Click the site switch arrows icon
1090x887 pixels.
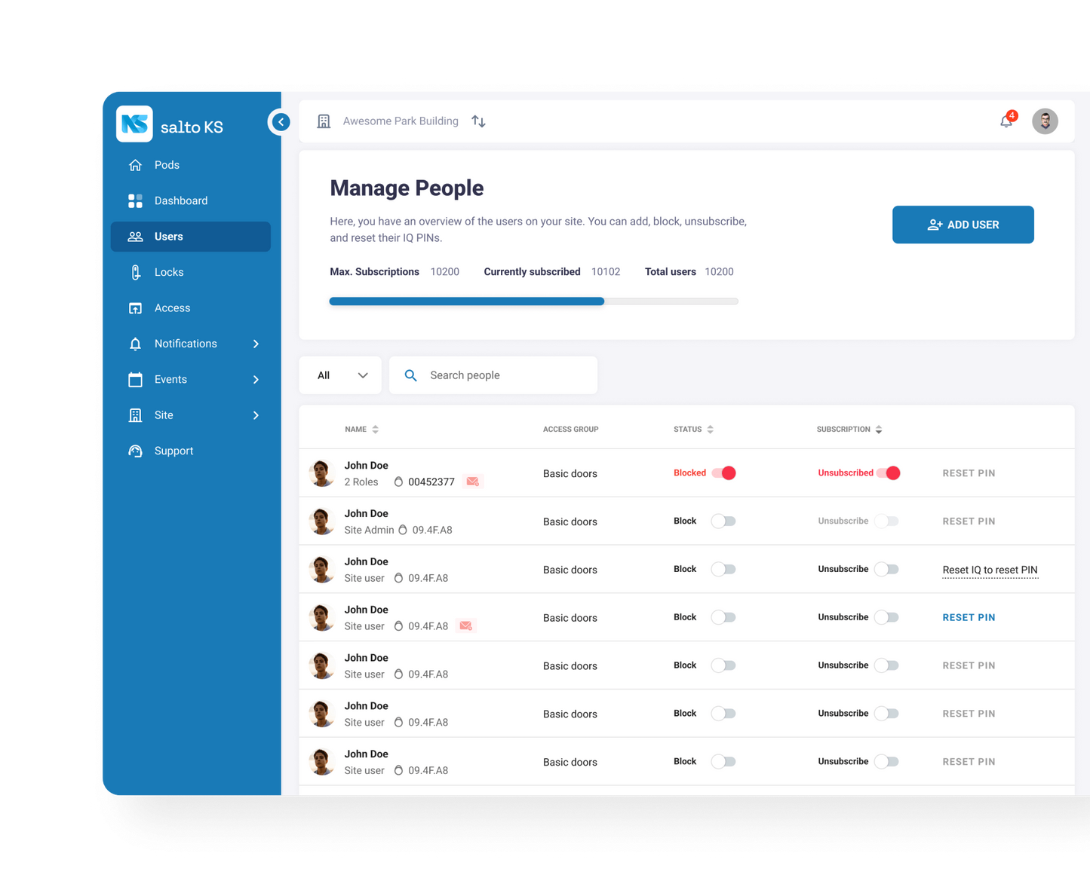(478, 121)
